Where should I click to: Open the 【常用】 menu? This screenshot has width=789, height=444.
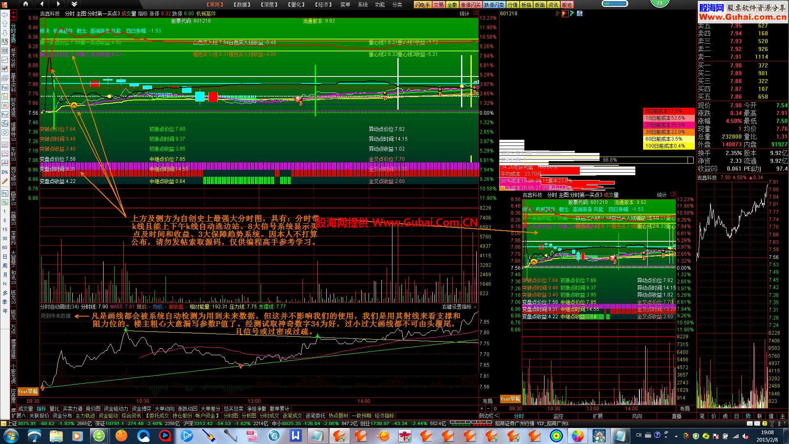[x=215, y=5]
